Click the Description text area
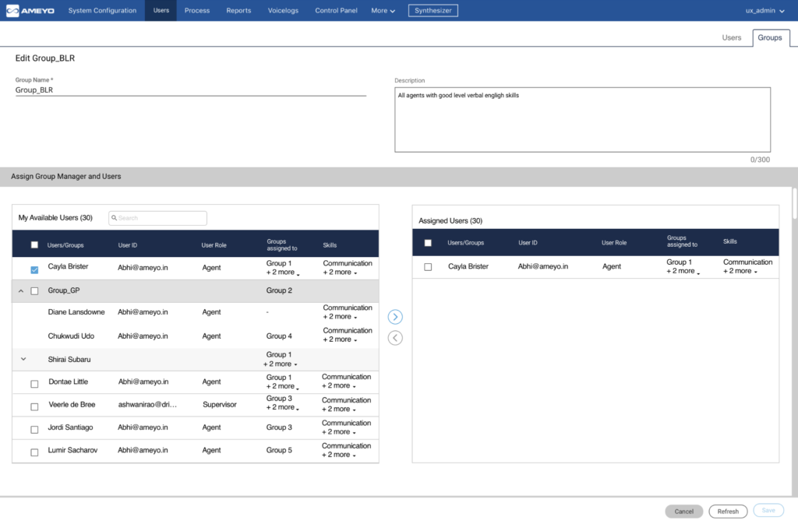 click(582, 120)
